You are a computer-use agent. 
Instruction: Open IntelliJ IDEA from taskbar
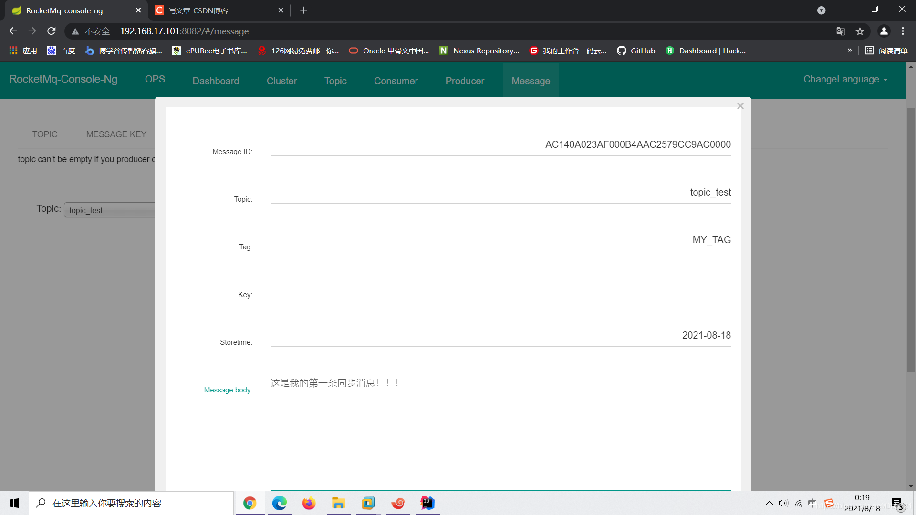click(x=427, y=503)
